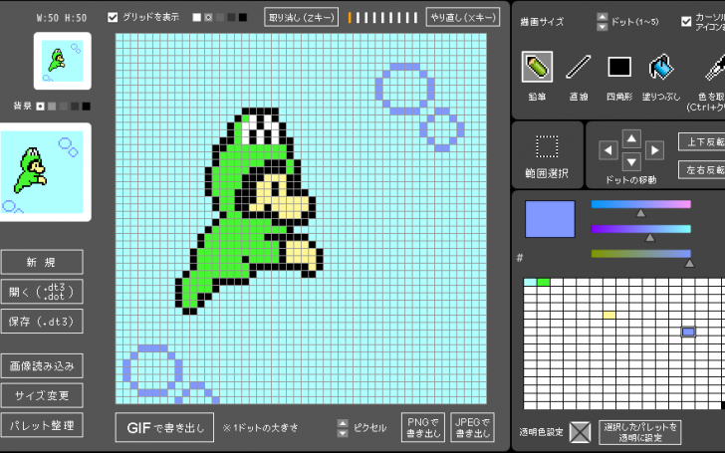Create a new canvas with 新規 button
Viewport: 725px width, 453px height.
click(x=42, y=262)
